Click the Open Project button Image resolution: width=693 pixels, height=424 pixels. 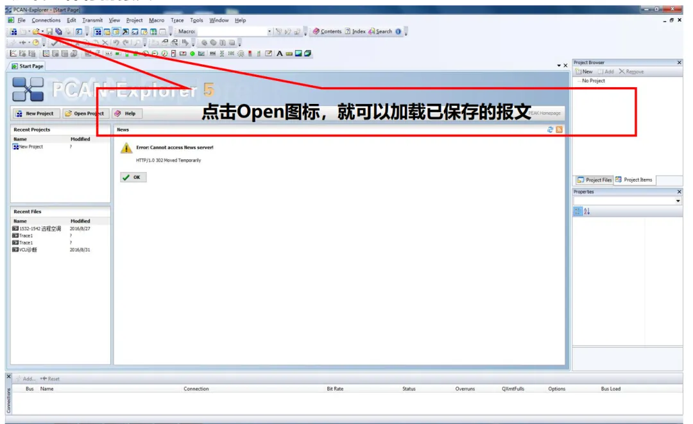(x=85, y=114)
